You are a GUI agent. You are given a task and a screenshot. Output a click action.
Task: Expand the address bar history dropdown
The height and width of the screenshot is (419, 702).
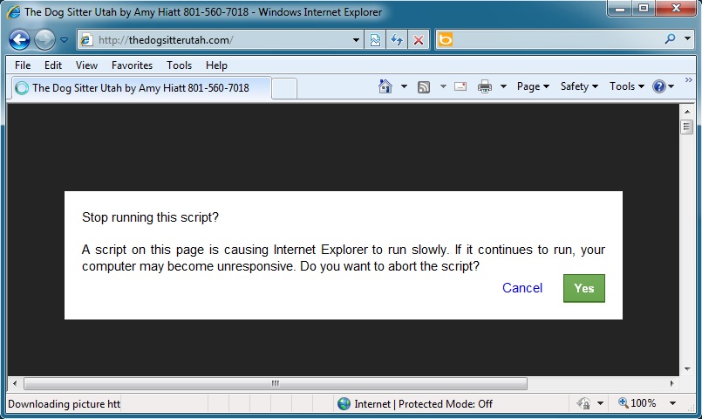(356, 40)
